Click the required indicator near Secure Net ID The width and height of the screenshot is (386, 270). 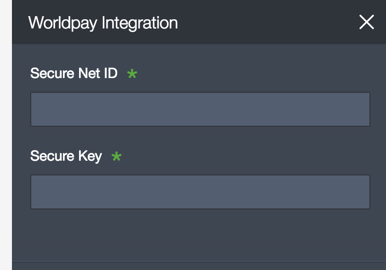pos(132,73)
